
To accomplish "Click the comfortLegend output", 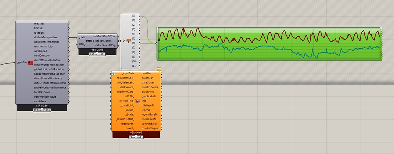I will (150, 128).
